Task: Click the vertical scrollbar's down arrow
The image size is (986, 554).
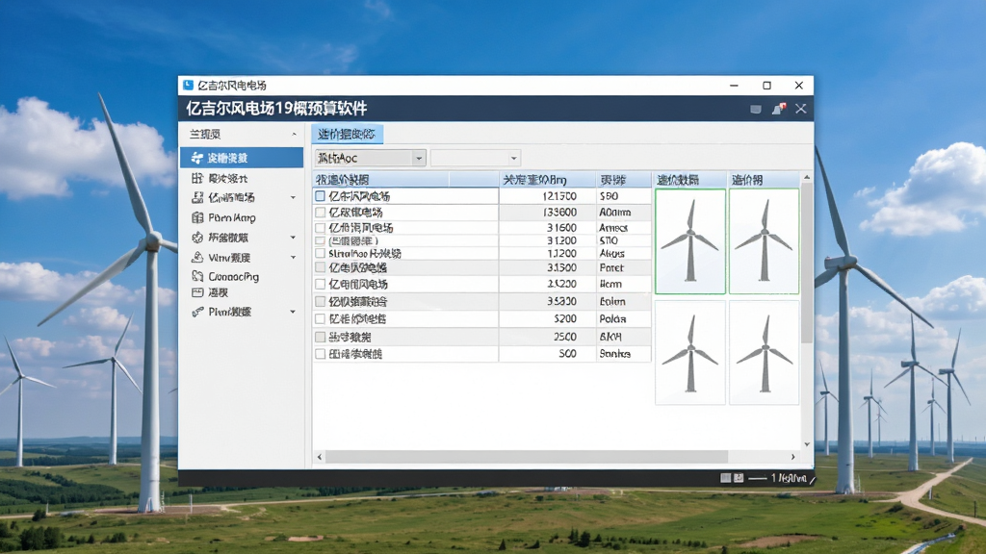Action: click(808, 444)
